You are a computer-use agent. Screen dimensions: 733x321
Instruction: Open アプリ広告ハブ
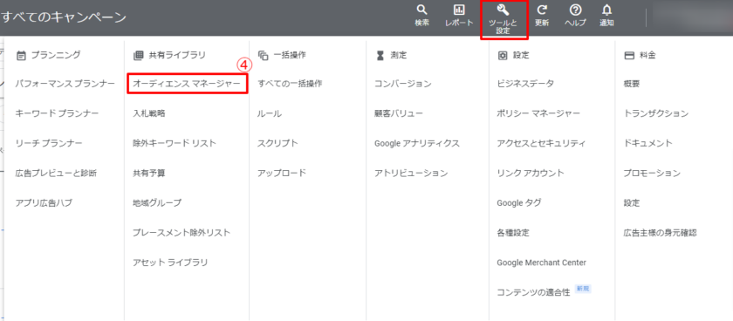[44, 203]
